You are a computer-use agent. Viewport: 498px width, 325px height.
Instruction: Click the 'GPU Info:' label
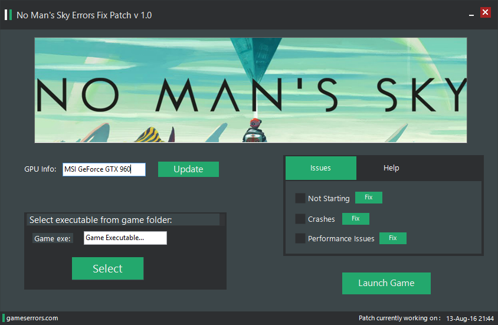[x=40, y=169]
